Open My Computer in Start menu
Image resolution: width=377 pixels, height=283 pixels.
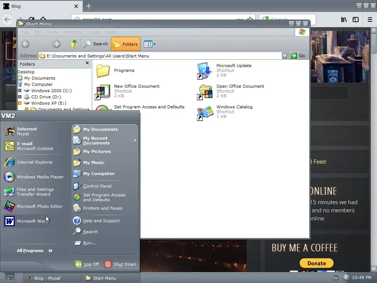tap(94, 174)
